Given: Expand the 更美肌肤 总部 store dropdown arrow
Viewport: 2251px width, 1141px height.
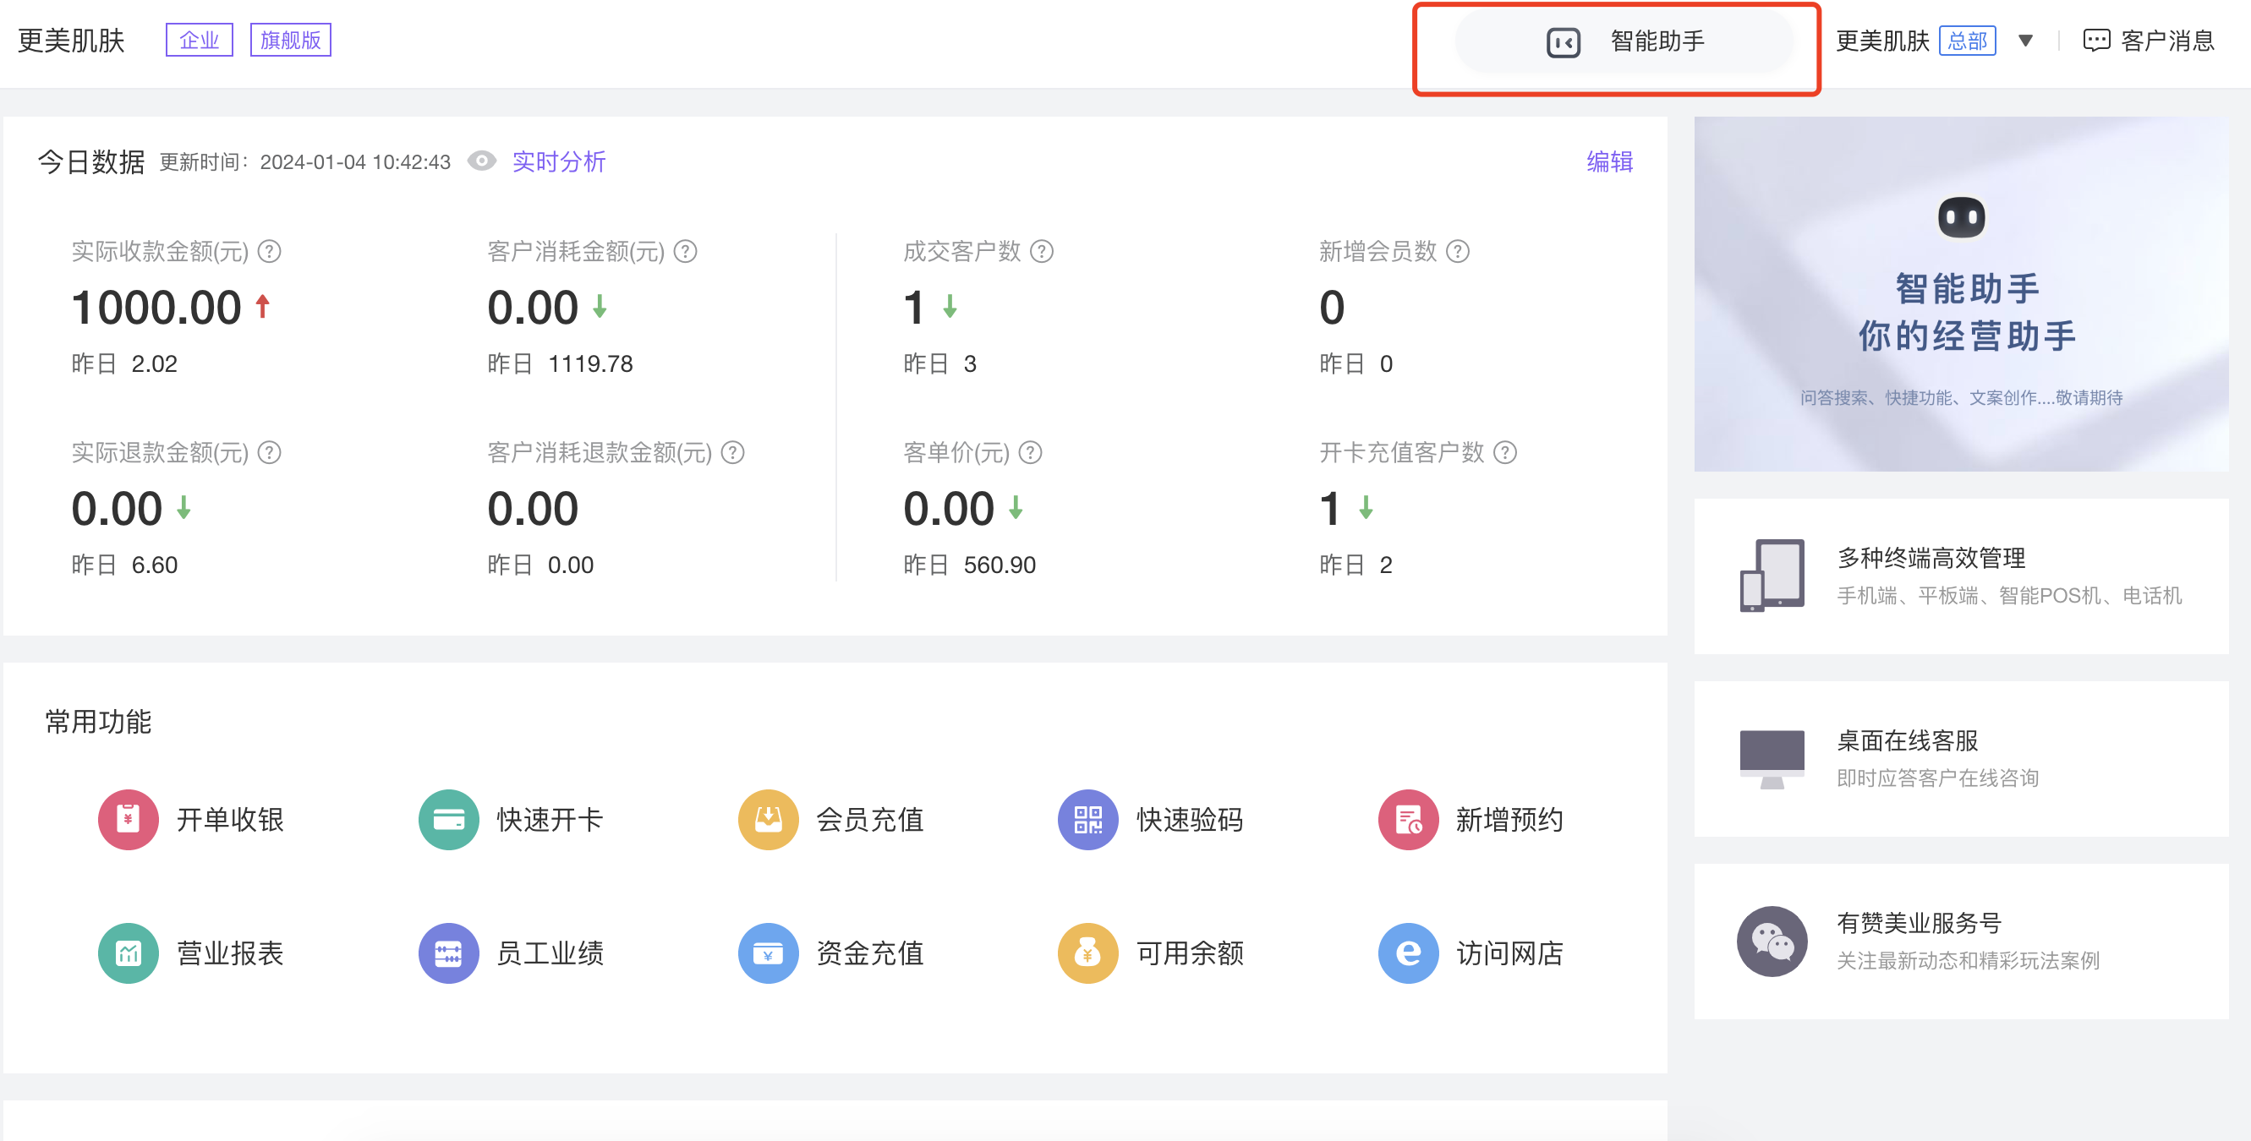Looking at the screenshot, I should pyautogui.click(x=2024, y=41).
